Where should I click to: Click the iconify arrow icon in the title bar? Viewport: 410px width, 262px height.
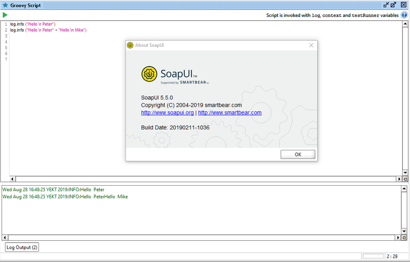point(386,5)
